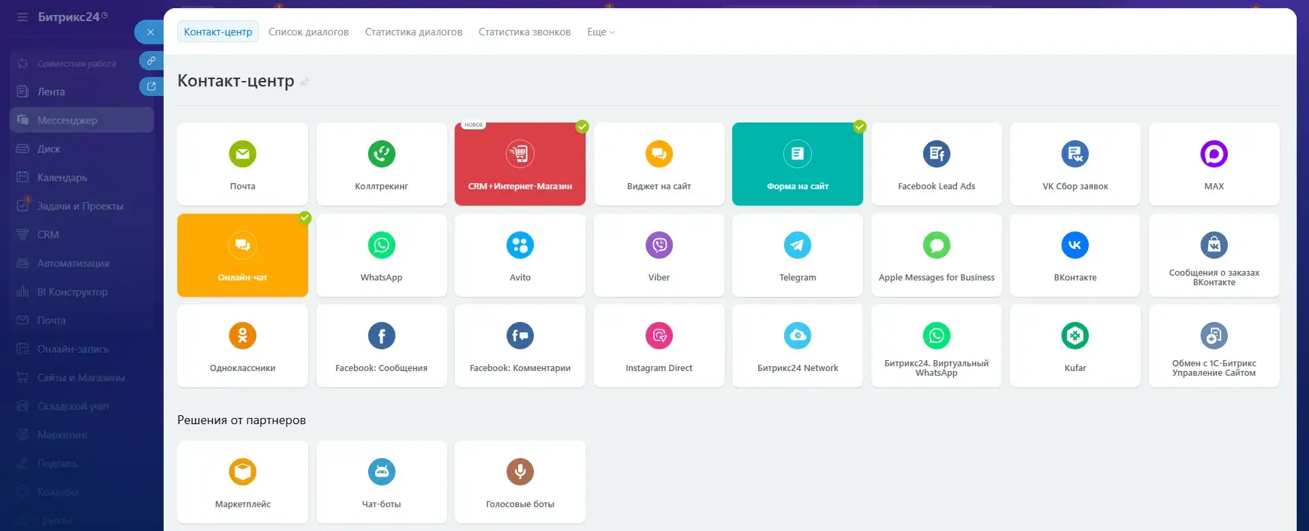
Task: Go to Статистика диалогов tab
Action: coord(413,32)
